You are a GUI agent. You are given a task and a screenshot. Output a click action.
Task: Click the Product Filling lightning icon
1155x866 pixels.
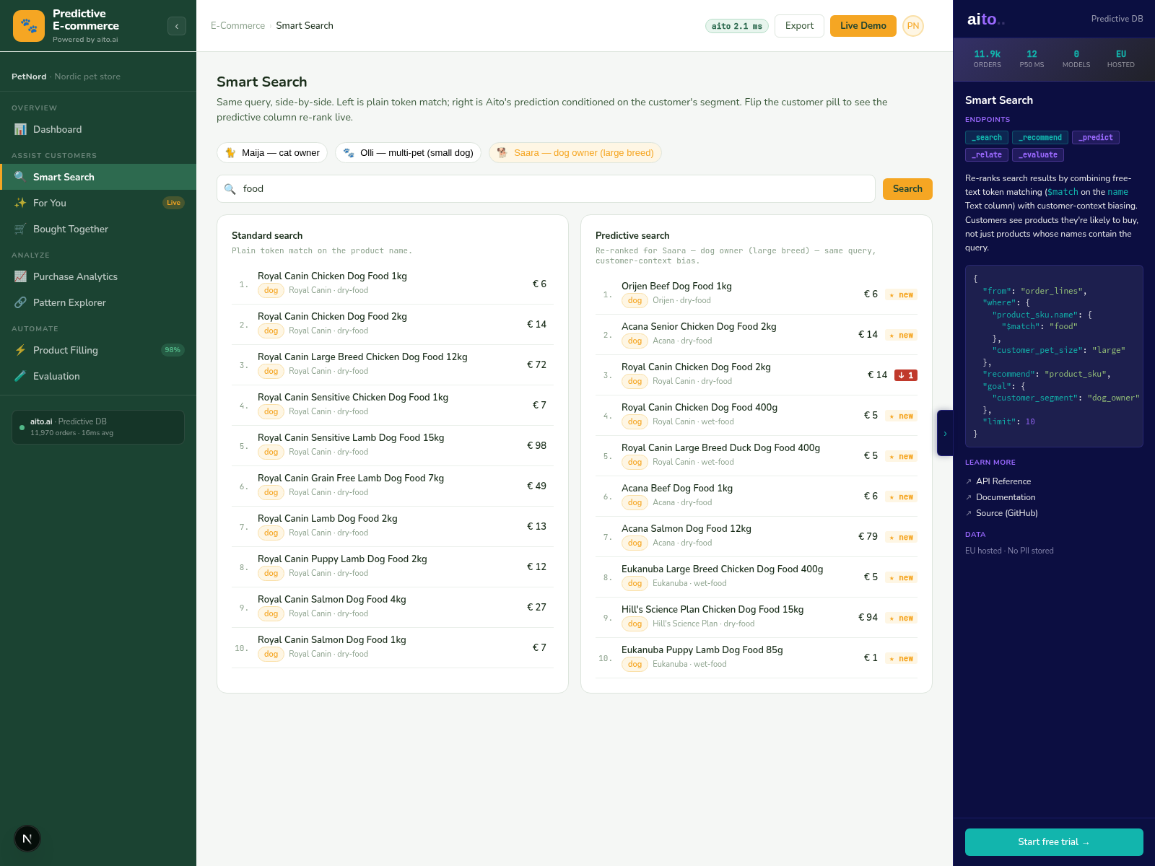click(x=20, y=350)
